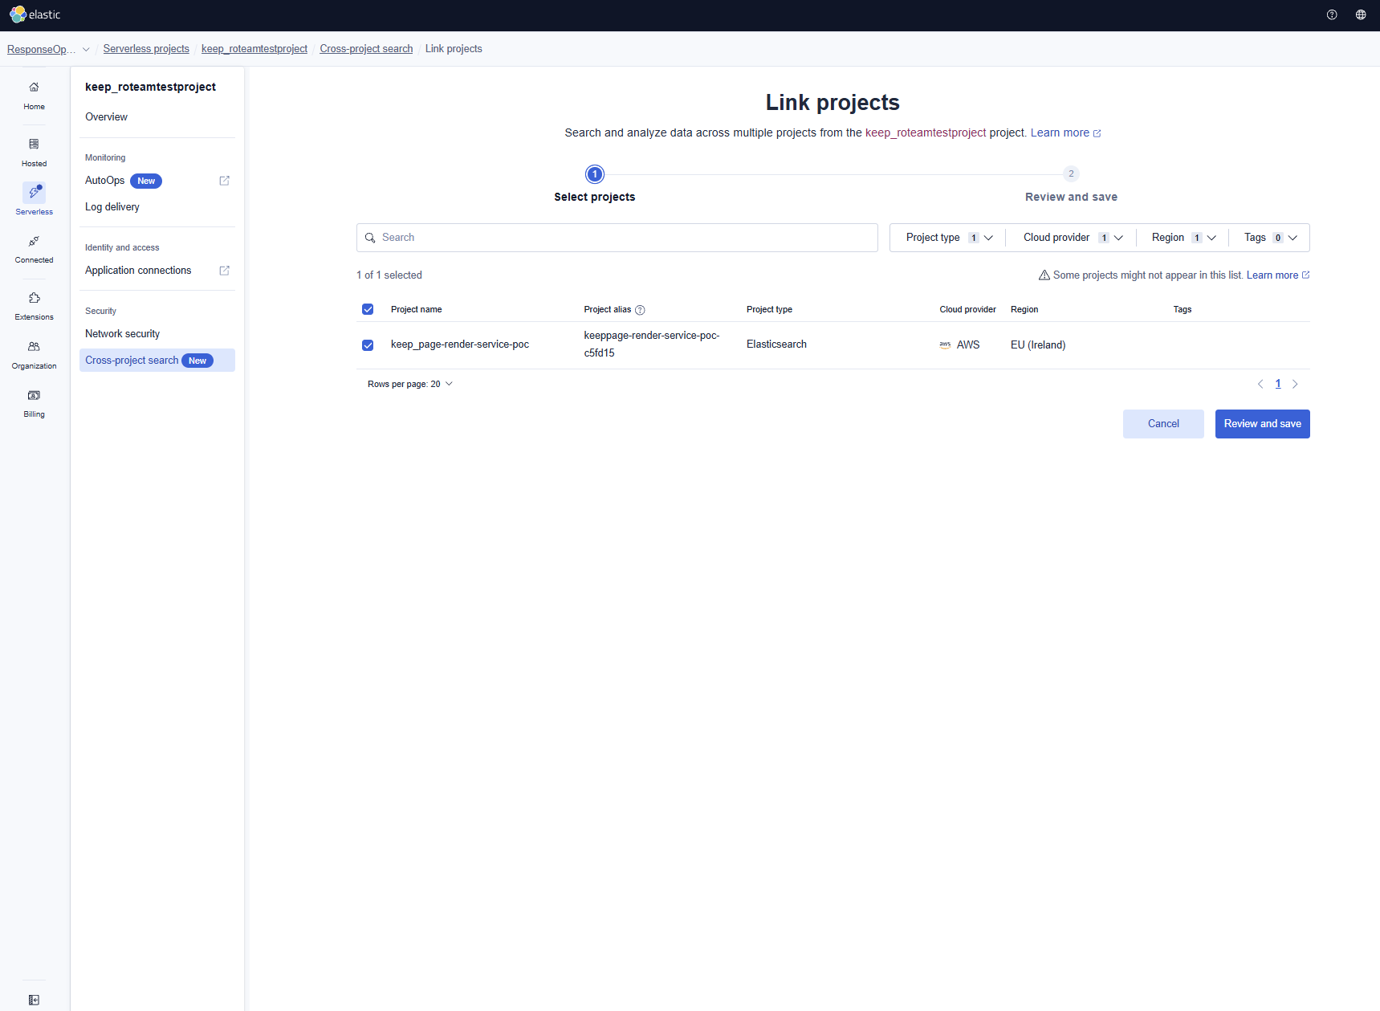Change Rows per page setting

coord(410,384)
